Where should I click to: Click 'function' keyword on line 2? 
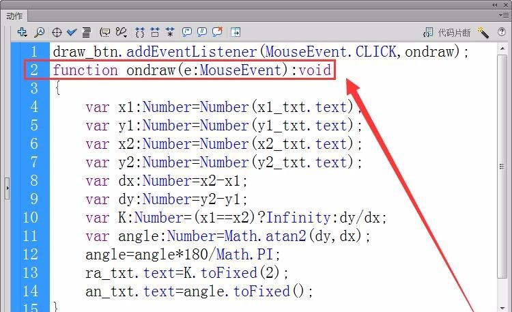85,70
